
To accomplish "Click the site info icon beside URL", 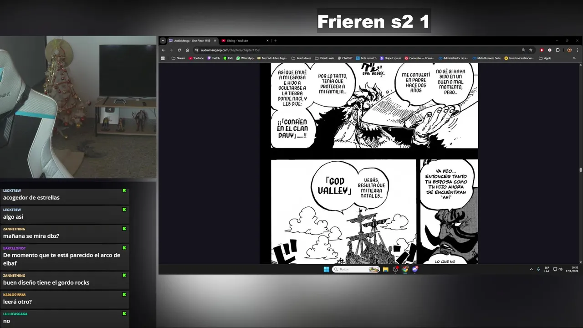I will [x=197, y=50].
